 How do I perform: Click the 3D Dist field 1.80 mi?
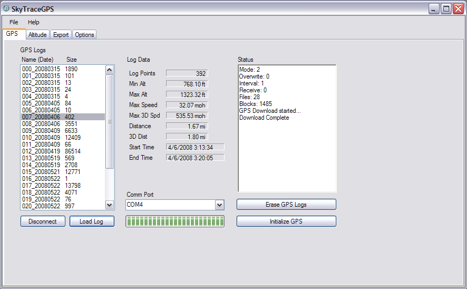coord(187,137)
